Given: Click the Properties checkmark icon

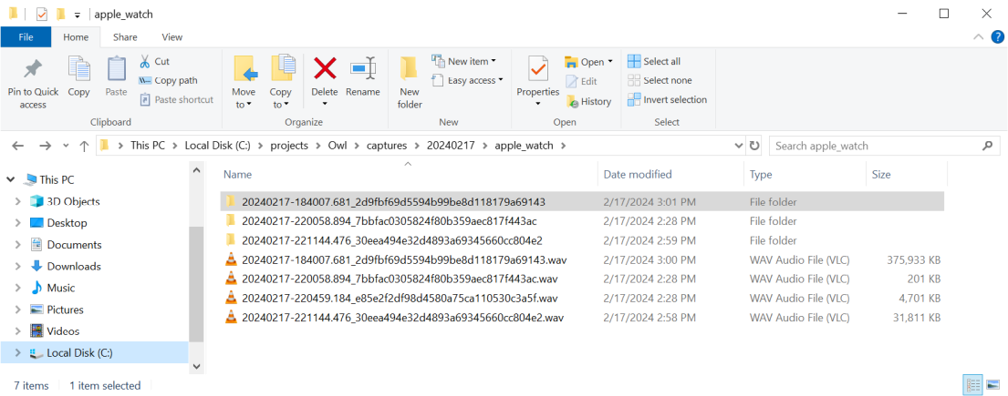Looking at the screenshot, I should pyautogui.click(x=537, y=68).
